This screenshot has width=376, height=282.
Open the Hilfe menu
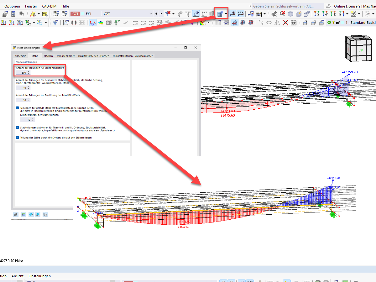coord(65,6)
